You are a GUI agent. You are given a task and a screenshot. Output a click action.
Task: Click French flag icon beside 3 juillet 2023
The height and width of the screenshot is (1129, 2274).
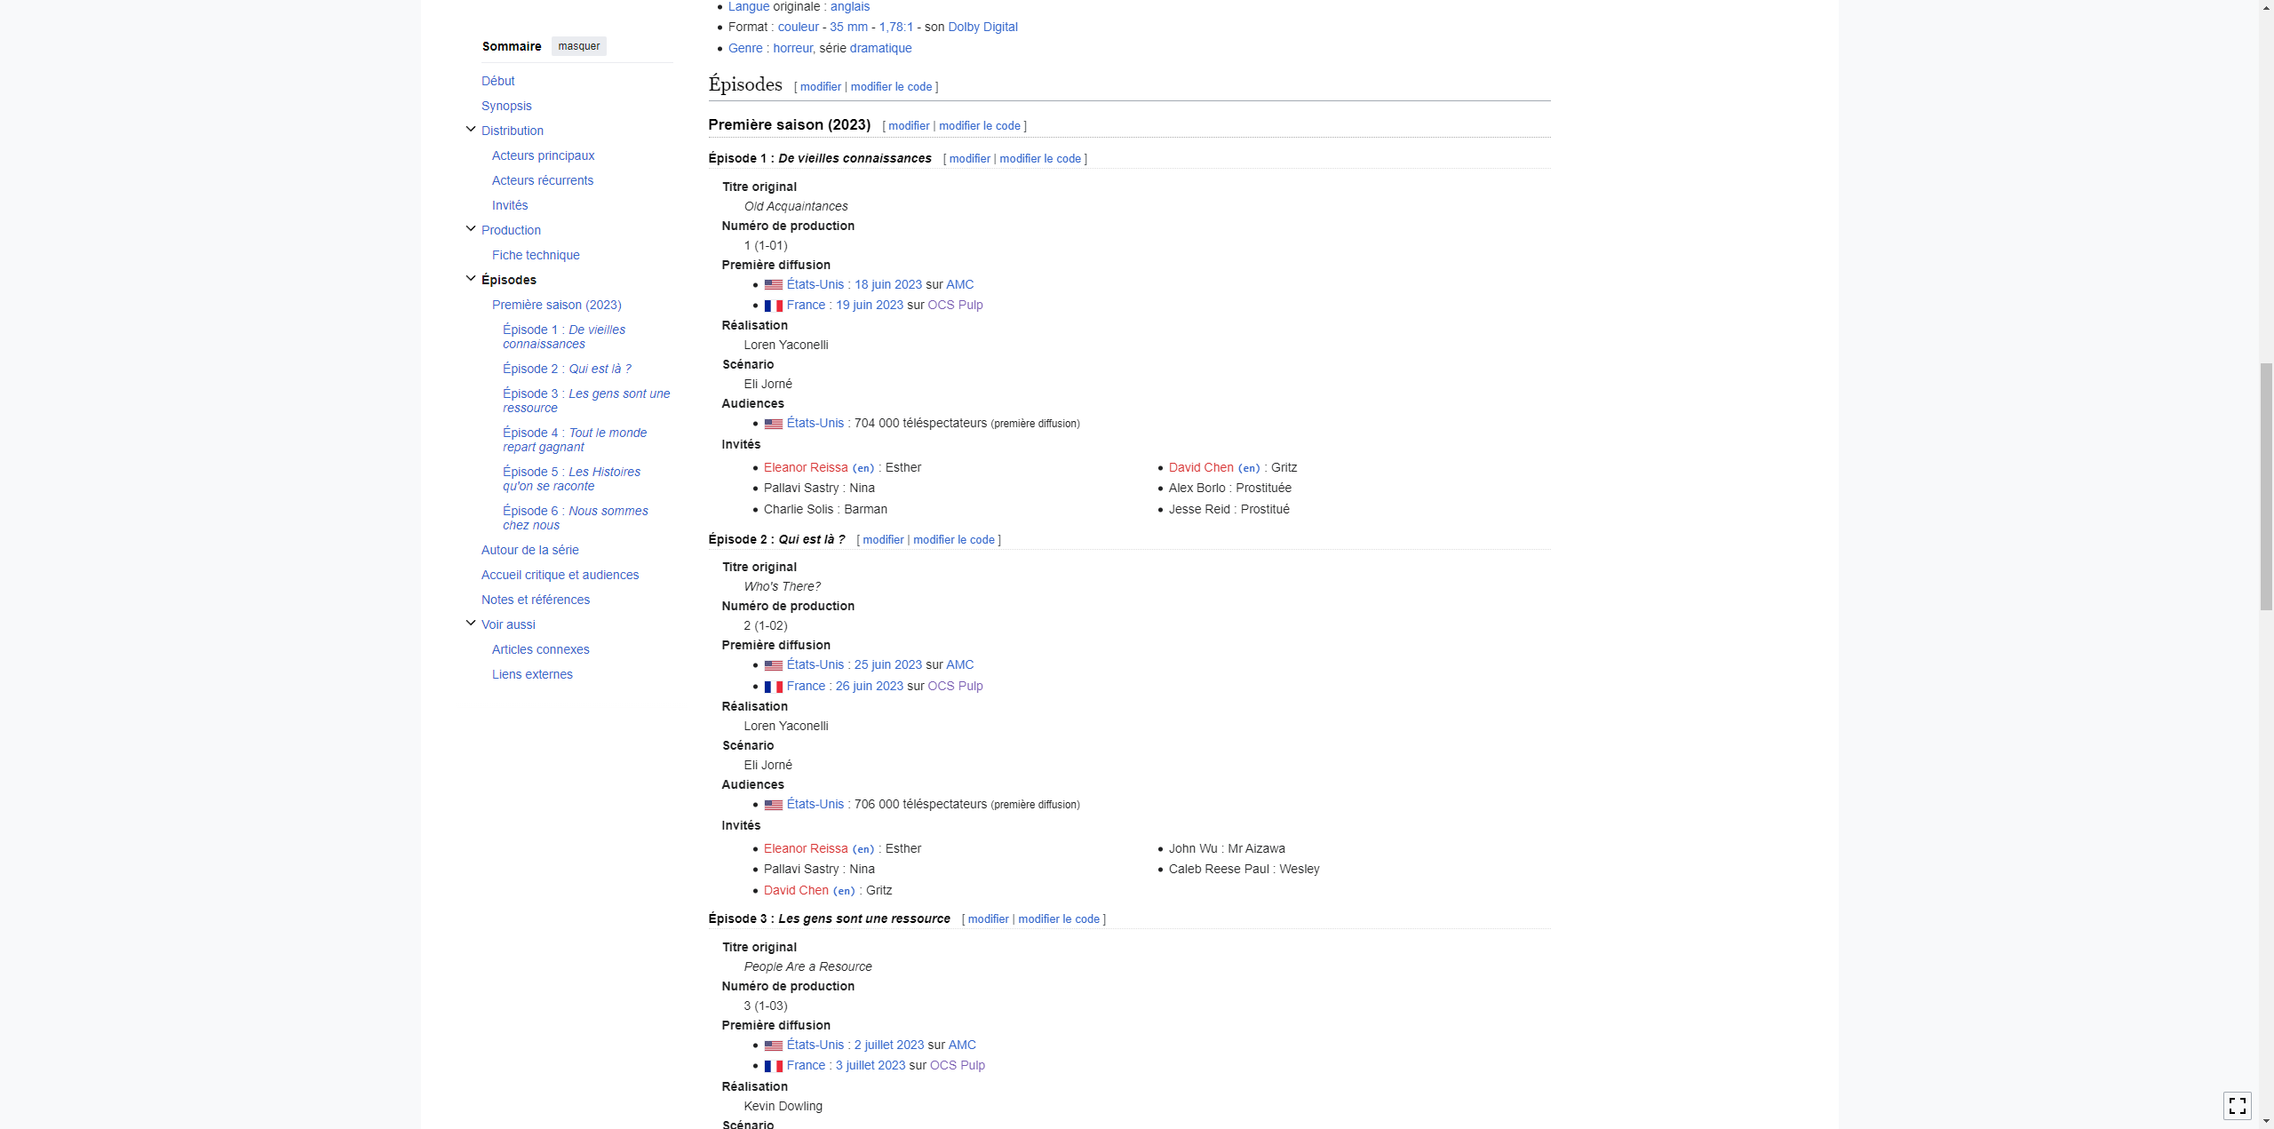[773, 1066]
